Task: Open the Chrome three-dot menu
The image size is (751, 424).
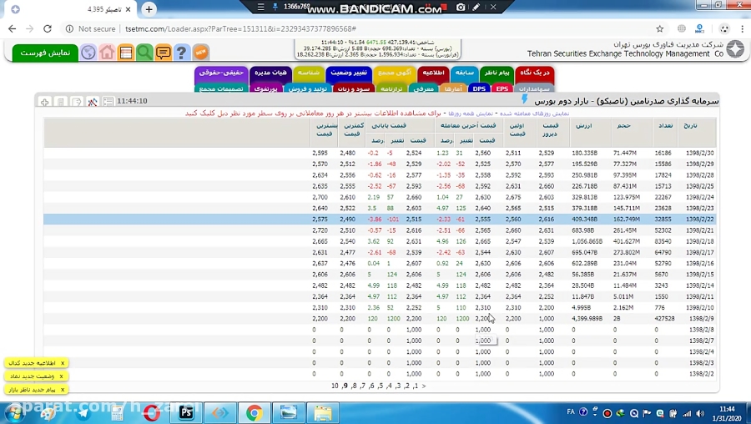Action: (742, 28)
